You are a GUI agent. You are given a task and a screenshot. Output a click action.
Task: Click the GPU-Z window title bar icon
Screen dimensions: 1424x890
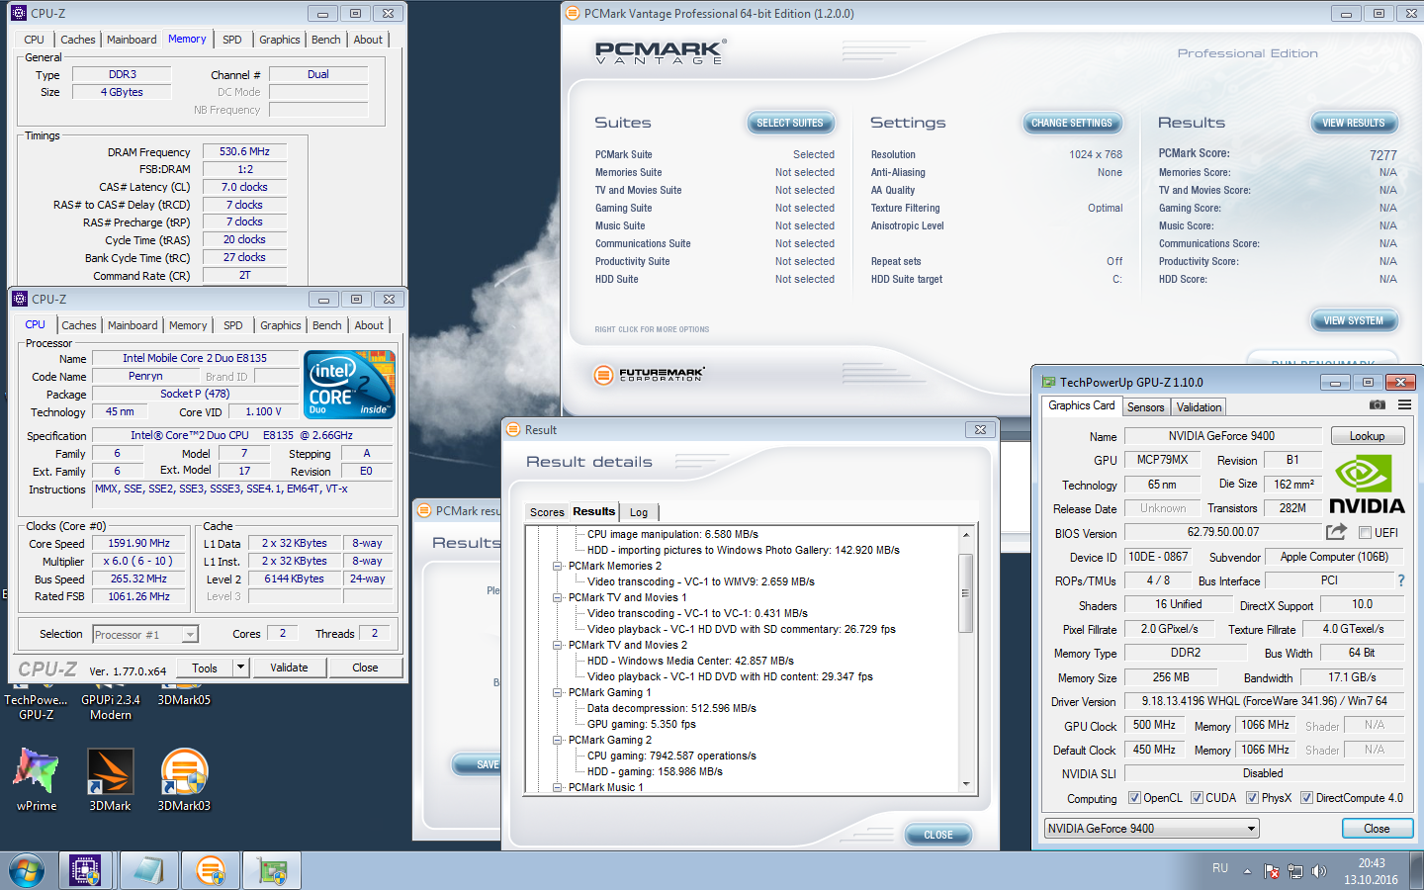[1048, 382]
